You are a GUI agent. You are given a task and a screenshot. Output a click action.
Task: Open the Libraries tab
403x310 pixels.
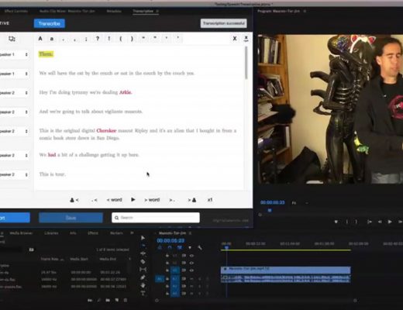tap(51, 233)
